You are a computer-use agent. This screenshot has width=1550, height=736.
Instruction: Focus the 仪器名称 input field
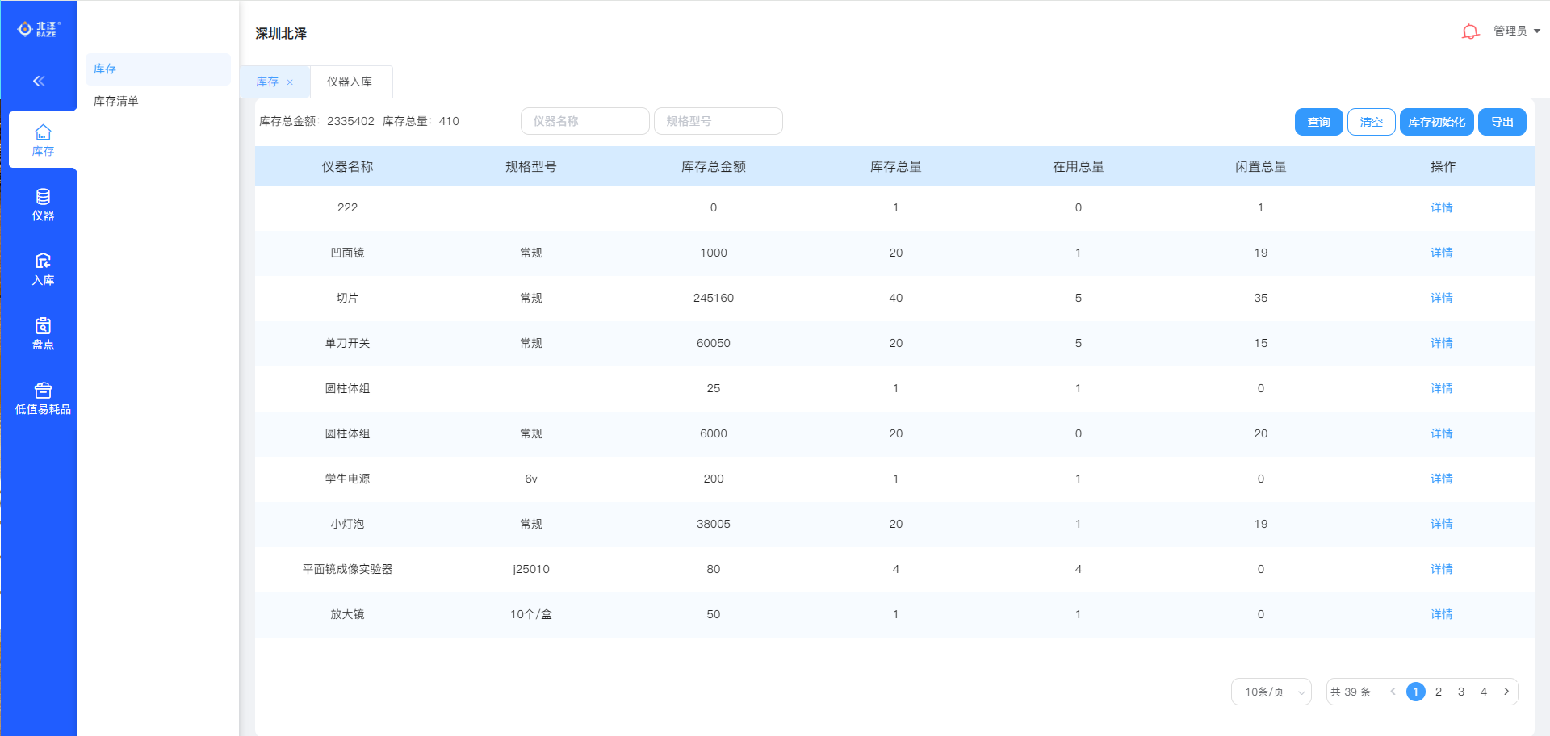(x=584, y=121)
